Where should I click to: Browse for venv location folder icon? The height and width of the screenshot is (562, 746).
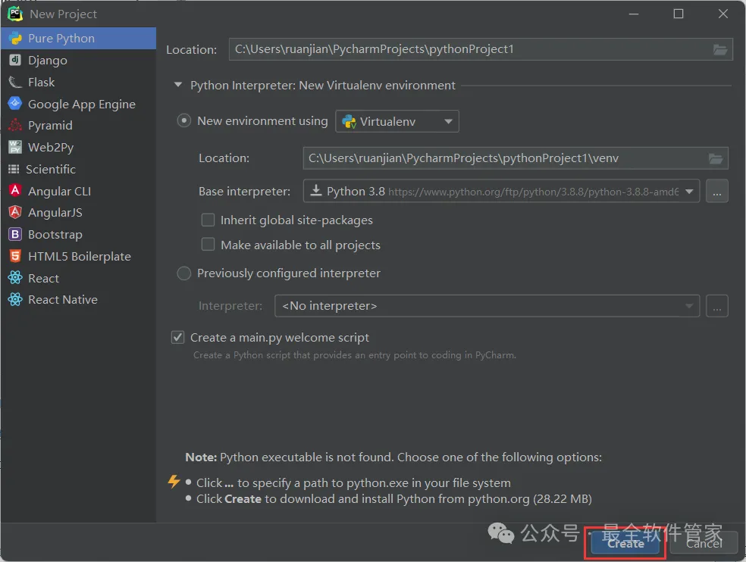pos(716,158)
